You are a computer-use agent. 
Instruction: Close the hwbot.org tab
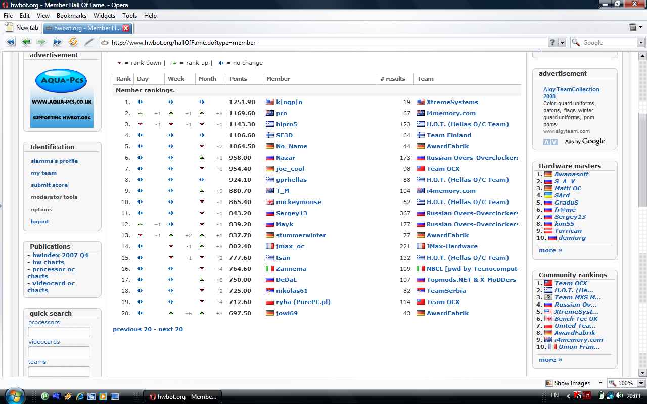click(x=126, y=28)
